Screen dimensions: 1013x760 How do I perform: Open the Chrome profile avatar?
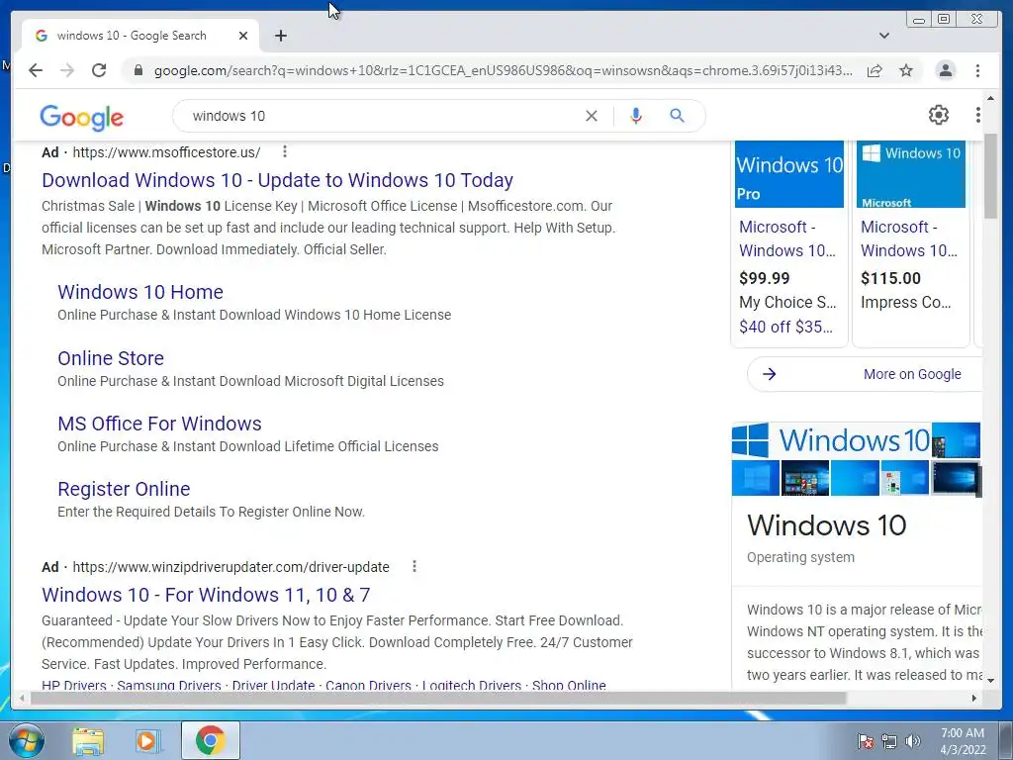945,70
